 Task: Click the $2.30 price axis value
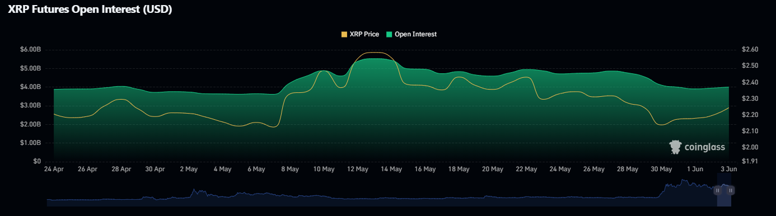click(750, 98)
